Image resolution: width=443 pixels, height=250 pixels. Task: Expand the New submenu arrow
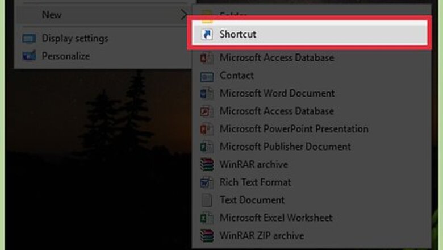click(x=184, y=15)
